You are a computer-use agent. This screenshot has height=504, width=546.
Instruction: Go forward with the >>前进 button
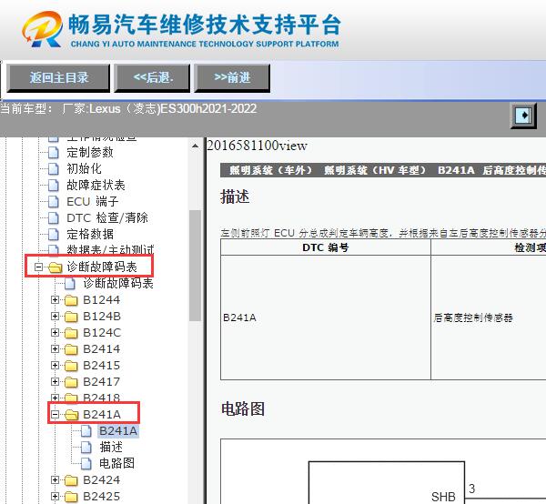click(232, 78)
